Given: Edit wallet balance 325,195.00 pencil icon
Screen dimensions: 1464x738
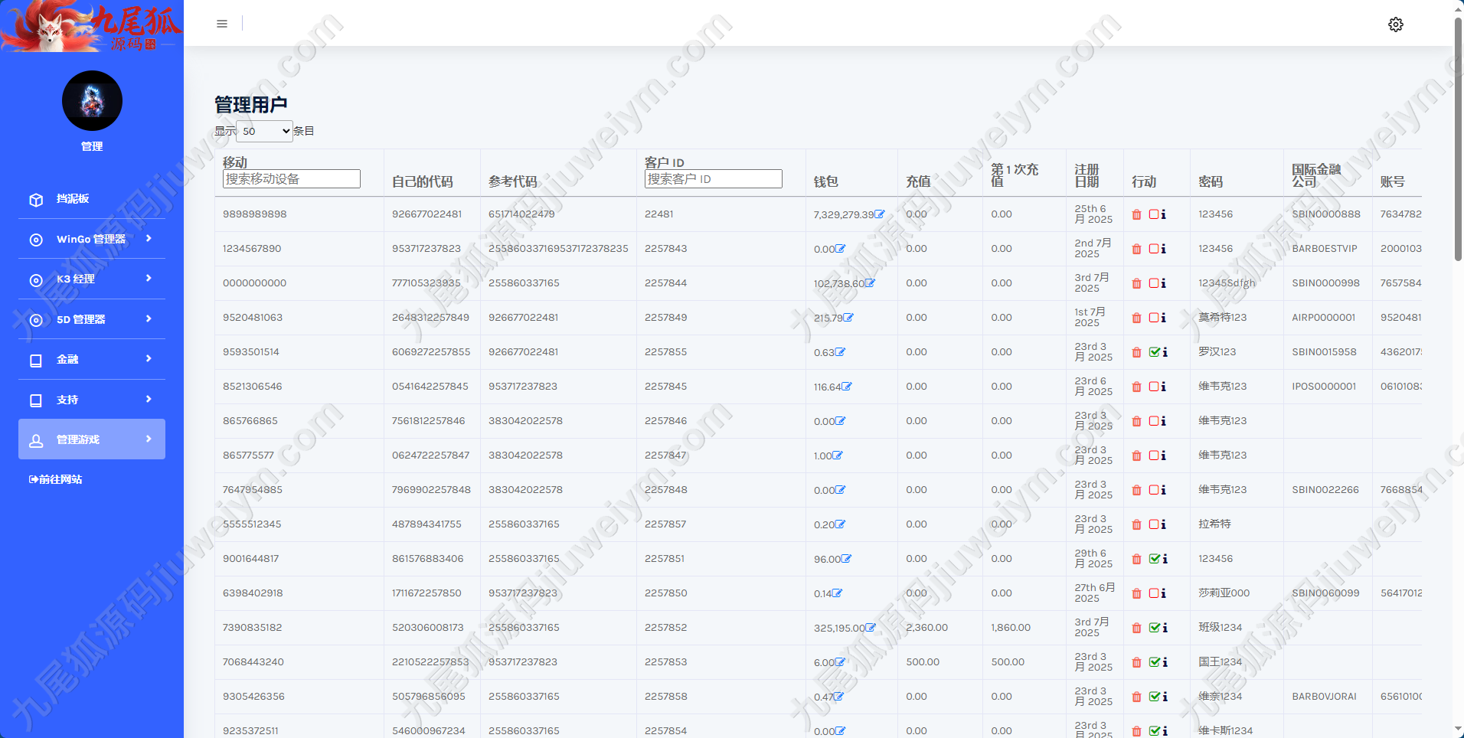Looking at the screenshot, I should (871, 628).
